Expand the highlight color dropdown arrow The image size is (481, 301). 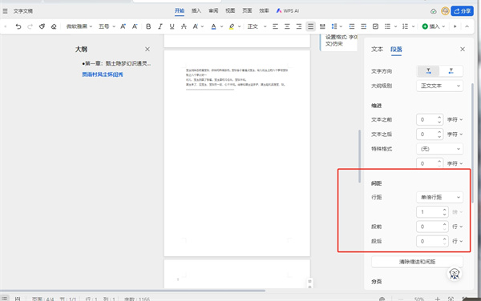239,26
